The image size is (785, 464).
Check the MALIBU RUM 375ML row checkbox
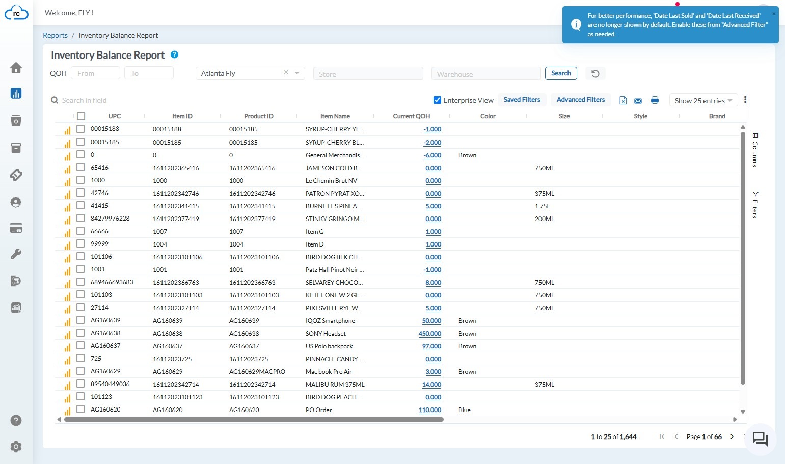pos(80,384)
